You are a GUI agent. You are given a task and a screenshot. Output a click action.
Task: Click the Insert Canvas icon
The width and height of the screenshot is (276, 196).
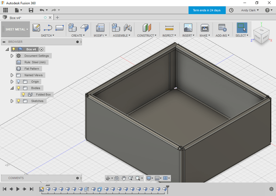click(x=188, y=27)
